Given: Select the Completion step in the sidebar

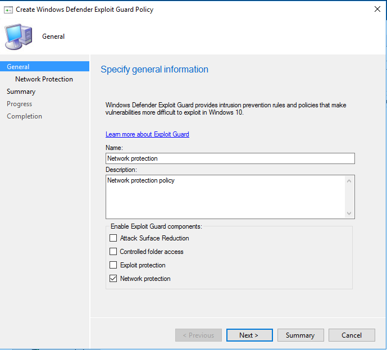Looking at the screenshot, I should 24,116.
